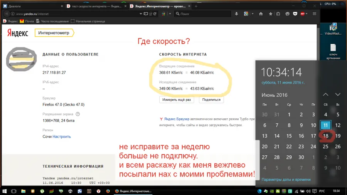This screenshot has height=195, width=347.
Task: Open Task View on the taskbar
Action: click(14, 191)
